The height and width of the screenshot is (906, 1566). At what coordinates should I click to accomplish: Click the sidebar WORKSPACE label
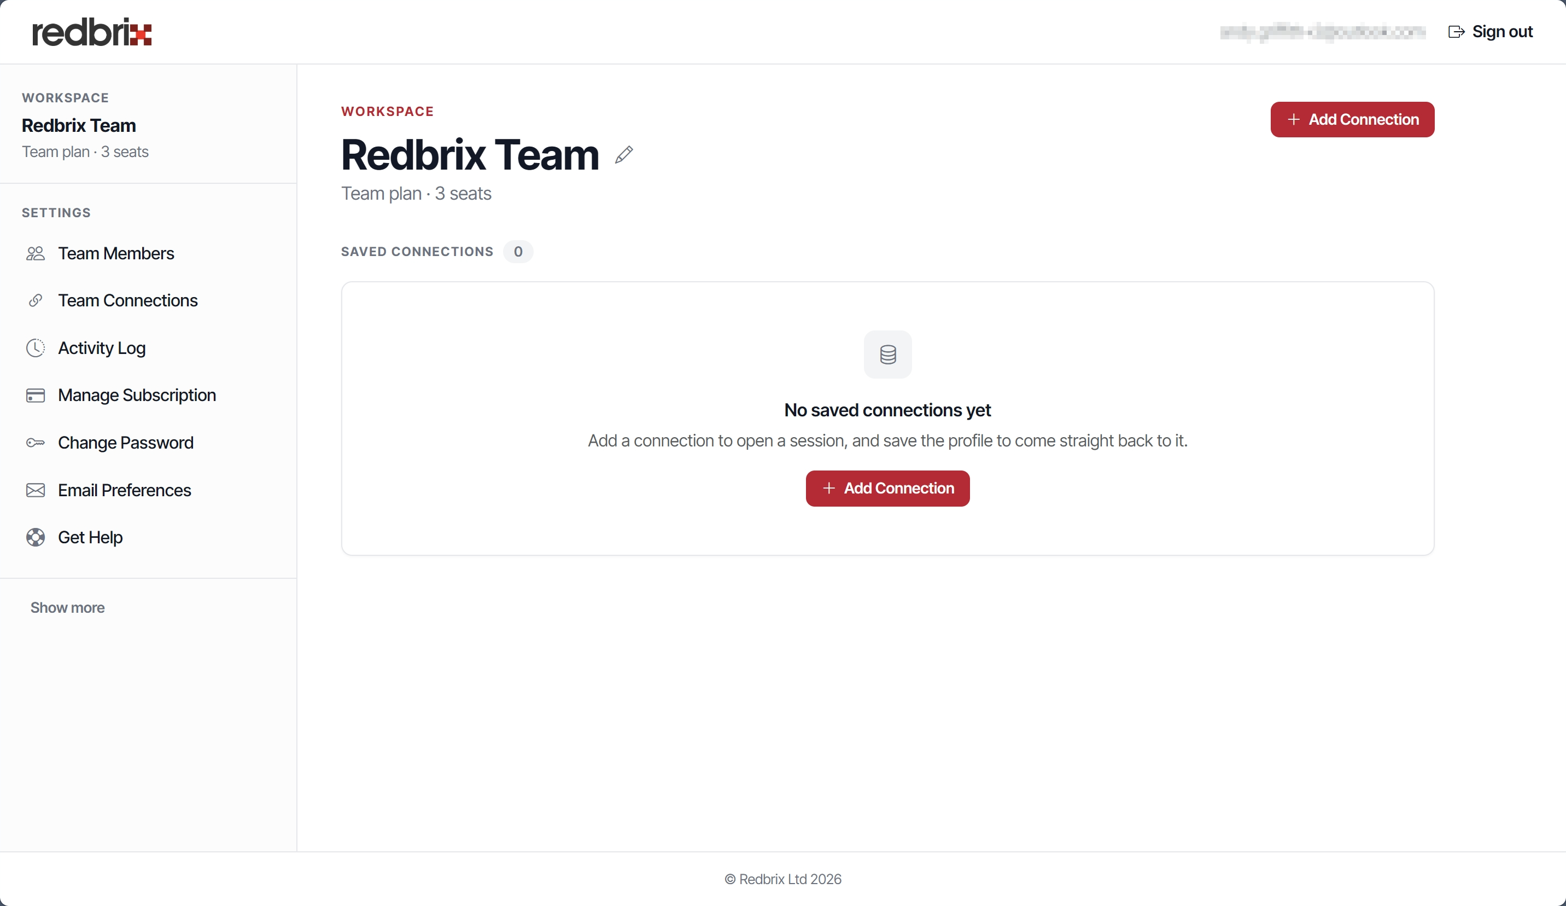65,98
